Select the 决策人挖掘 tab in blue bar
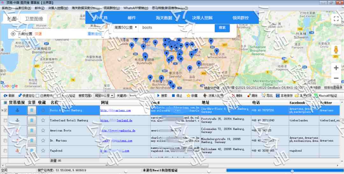The width and height of the screenshot is (344, 174). tap(202, 18)
